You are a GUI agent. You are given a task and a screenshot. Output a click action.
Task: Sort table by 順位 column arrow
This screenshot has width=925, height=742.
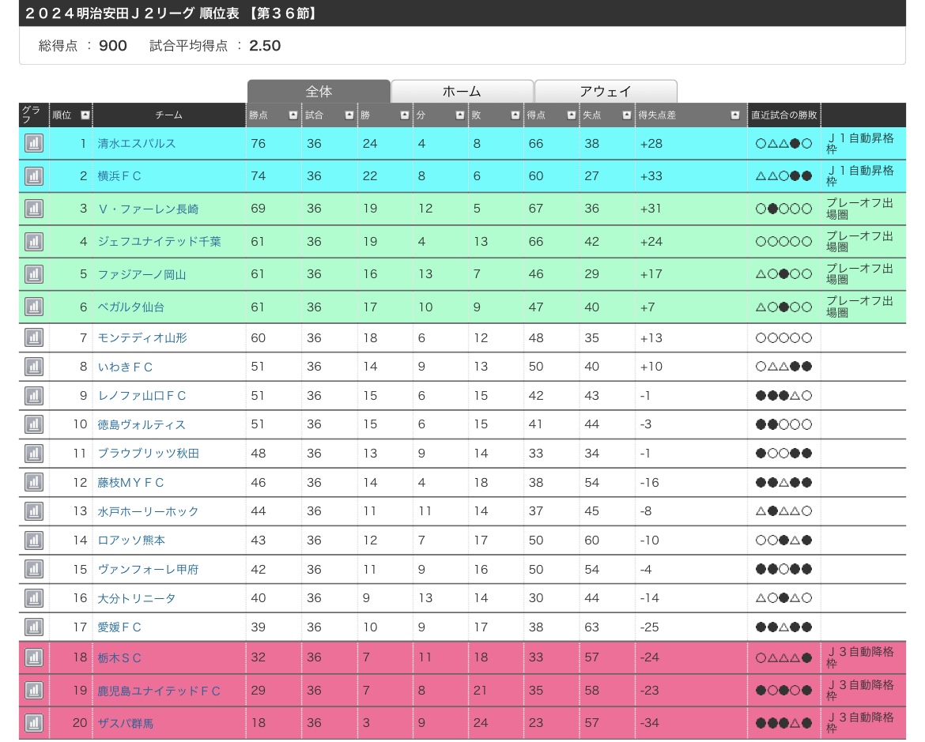(x=85, y=115)
